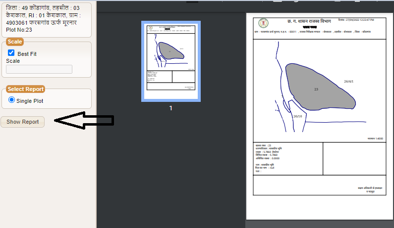Open the page 1 thumbnail preview
This screenshot has width=394, height=228.
point(170,61)
